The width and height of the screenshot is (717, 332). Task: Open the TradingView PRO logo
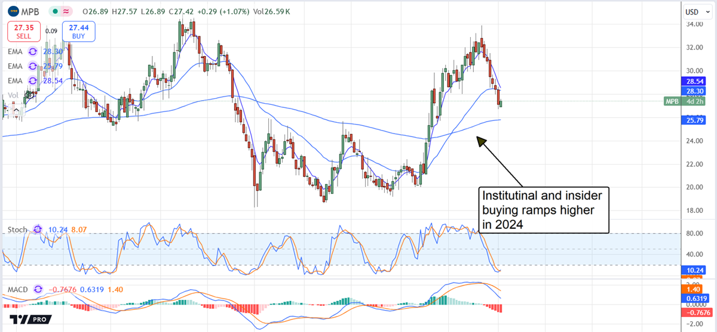point(30,319)
